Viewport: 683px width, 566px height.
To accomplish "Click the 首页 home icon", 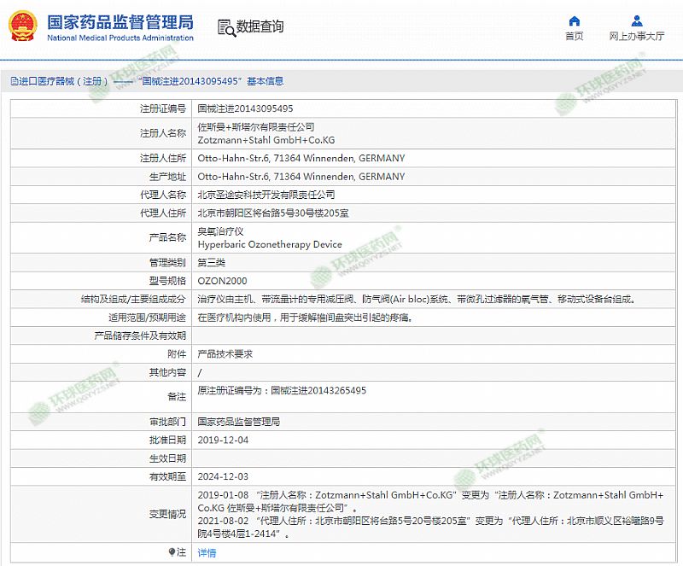I will point(575,20).
